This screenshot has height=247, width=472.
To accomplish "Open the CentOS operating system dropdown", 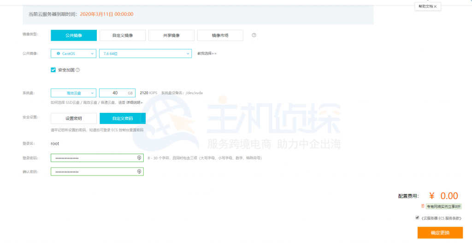I will [73, 53].
